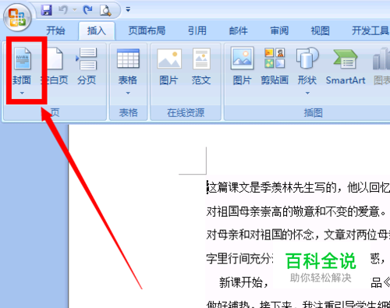390x308 pixels.
Task: Click the text 字里行间充分
Action: 239,259
